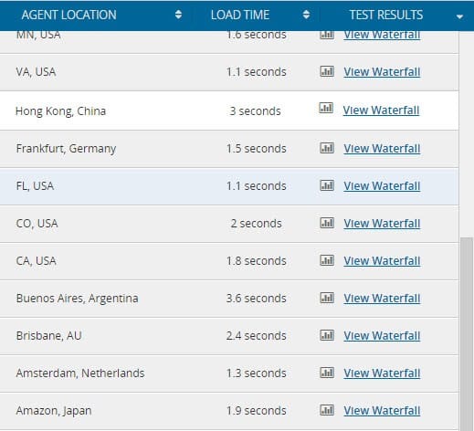Click the chart icon for Hong Kong, China
This screenshot has height=431, width=474.
[326, 108]
